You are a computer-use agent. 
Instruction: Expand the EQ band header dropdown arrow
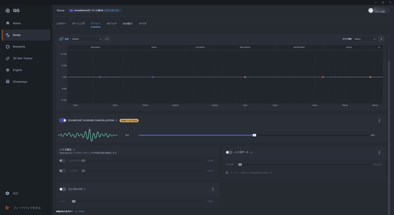(x=379, y=48)
